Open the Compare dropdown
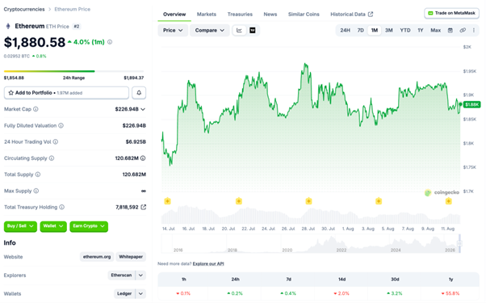The width and height of the screenshot is (486, 303). 210,31
